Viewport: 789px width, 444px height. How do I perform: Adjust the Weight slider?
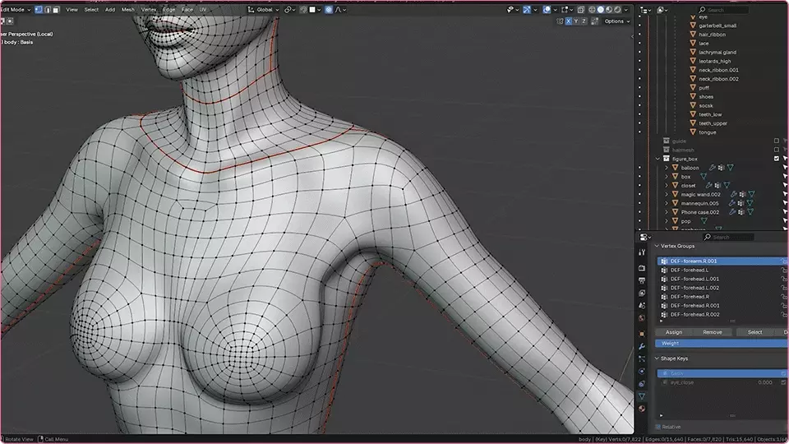pos(722,344)
